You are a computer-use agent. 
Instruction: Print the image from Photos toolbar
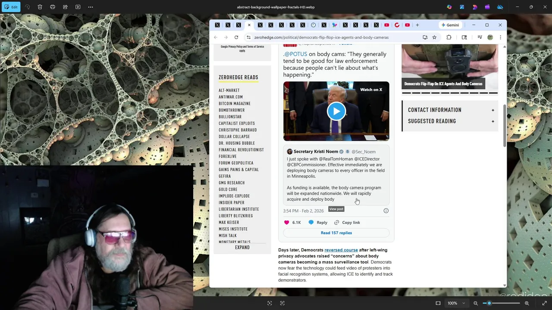pos(53,7)
